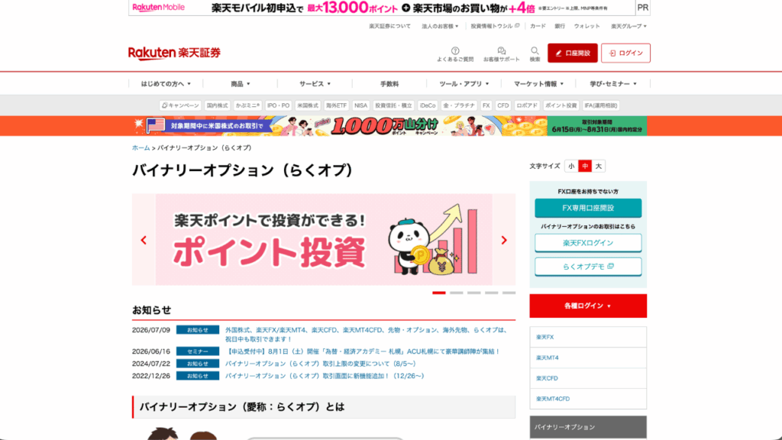This screenshot has width=782, height=440.
Task: Expand the 学び・セミナー menu
Action: (x=613, y=84)
